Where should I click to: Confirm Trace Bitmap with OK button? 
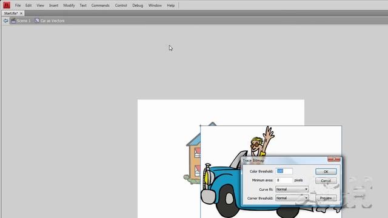click(x=326, y=171)
